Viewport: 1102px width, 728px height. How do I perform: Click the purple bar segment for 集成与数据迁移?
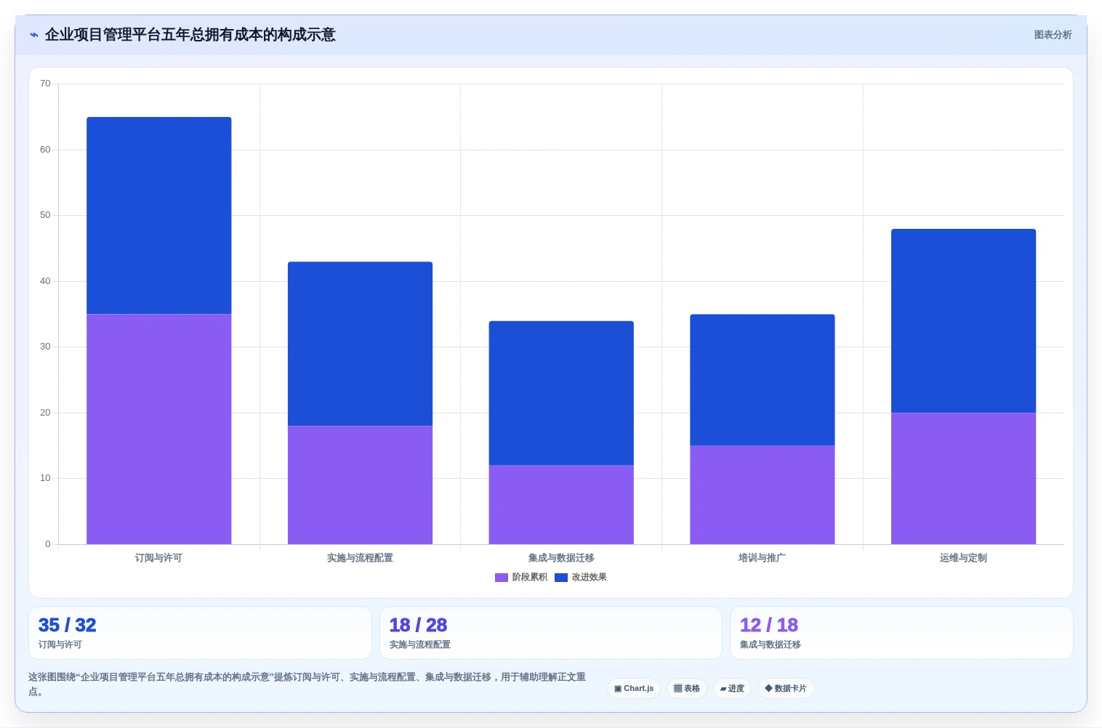tap(561, 504)
